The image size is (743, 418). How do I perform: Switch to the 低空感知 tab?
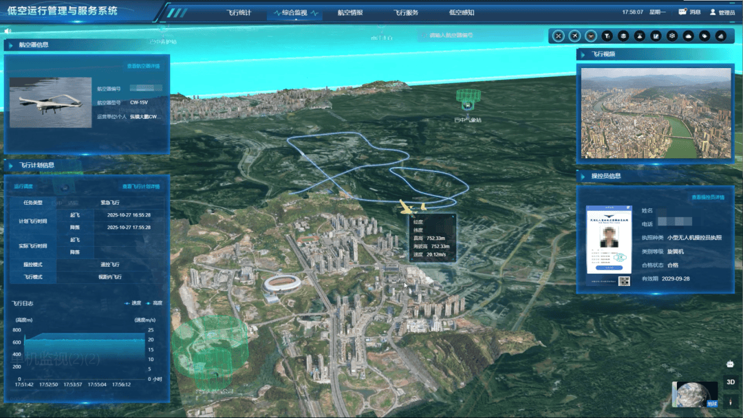pyautogui.click(x=461, y=12)
